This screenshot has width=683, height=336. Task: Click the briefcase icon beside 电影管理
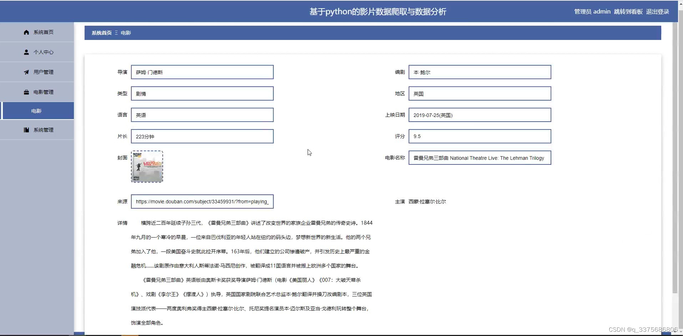pos(26,92)
